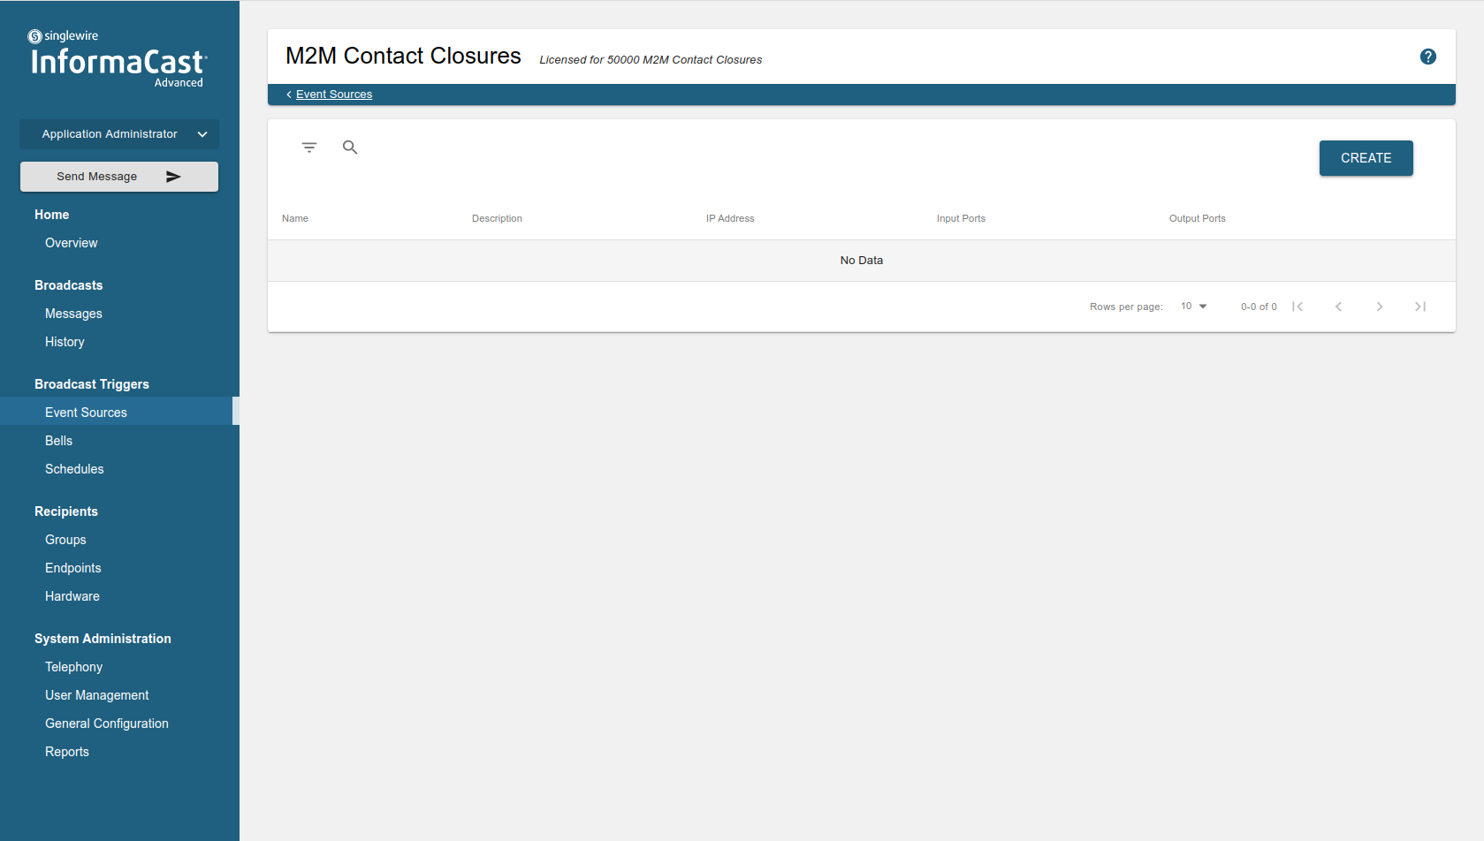Click the Send Message button
This screenshot has width=1484, height=841.
pyautogui.click(x=119, y=177)
